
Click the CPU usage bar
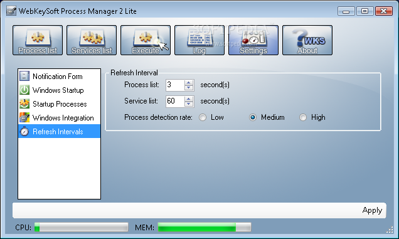tap(81, 227)
